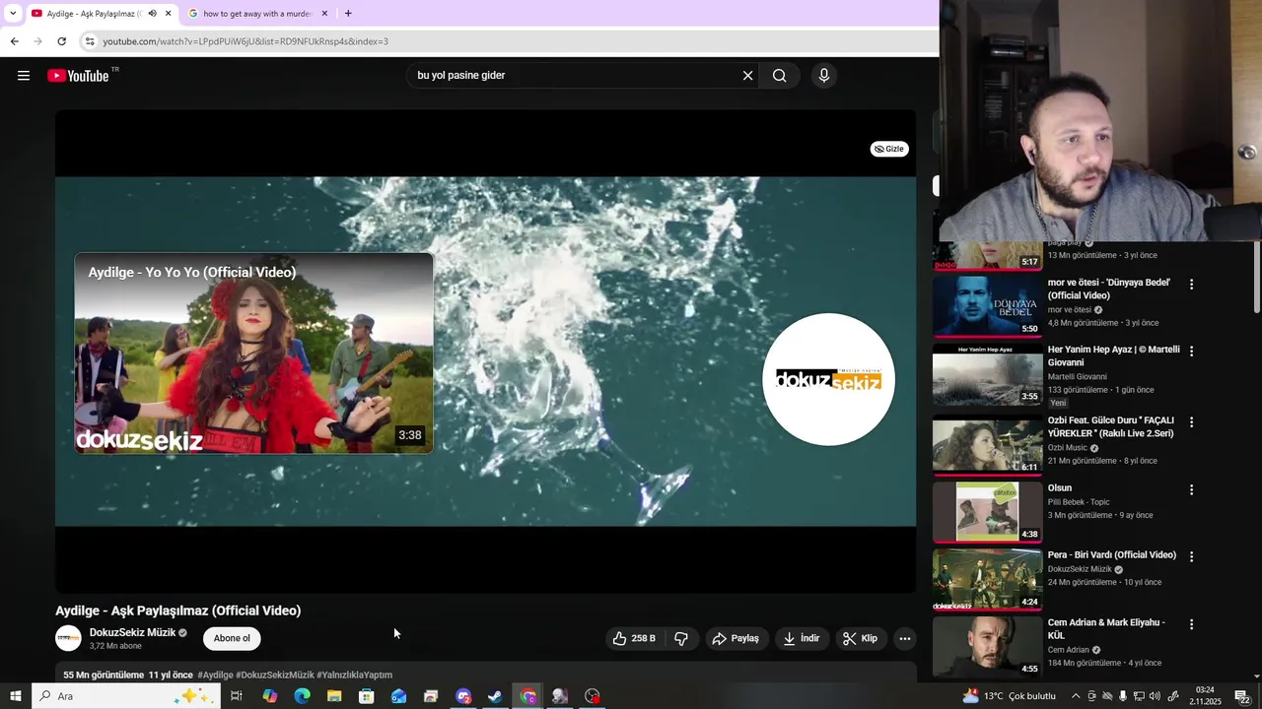Open notification center with 22 badge
The width and height of the screenshot is (1262, 709).
[x=1244, y=696]
